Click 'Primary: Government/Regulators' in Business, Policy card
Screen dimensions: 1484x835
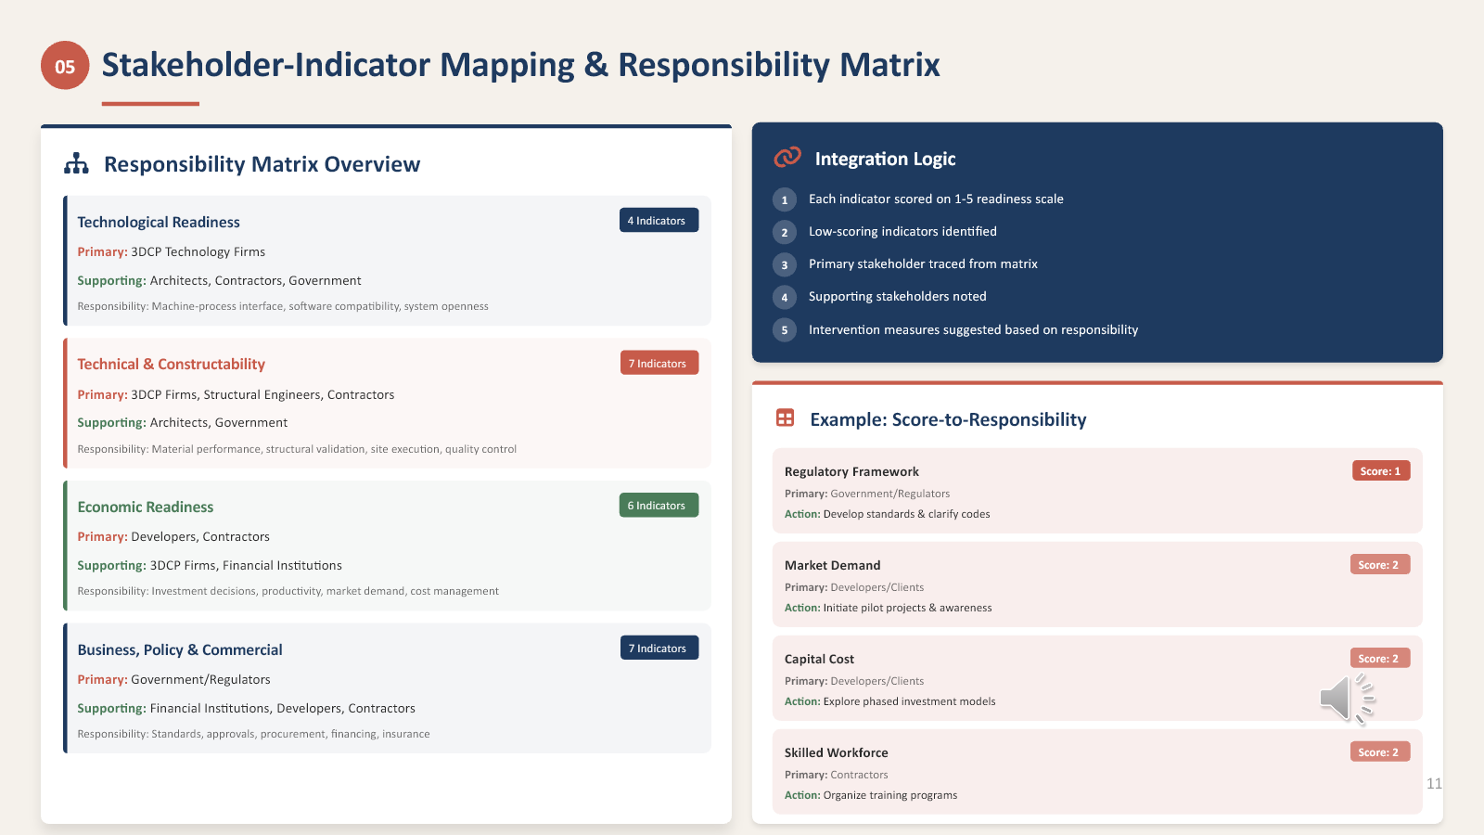[x=174, y=679]
